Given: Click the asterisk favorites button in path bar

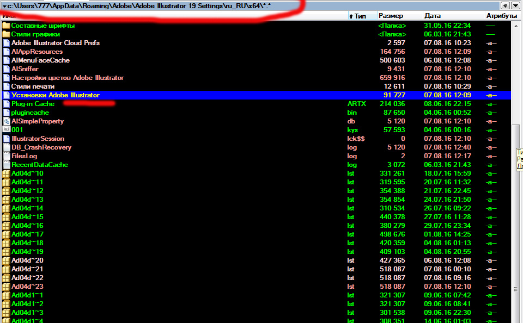Looking at the screenshot, I should click(505, 5).
